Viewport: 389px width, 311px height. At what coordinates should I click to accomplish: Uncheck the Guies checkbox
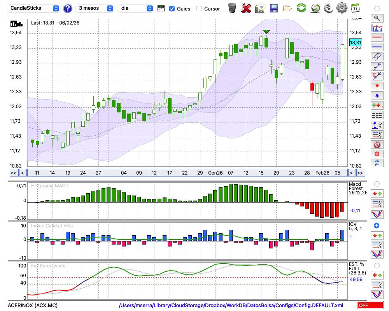pyautogui.click(x=172, y=9)
